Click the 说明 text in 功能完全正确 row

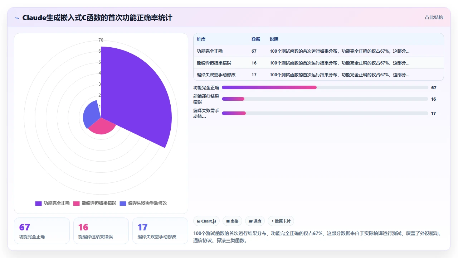(340, 51)
